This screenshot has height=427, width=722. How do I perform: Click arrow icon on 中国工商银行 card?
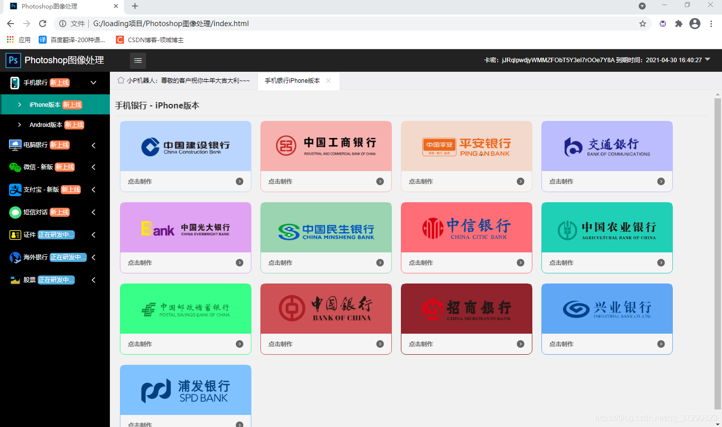pyautogui.click(x=380, y=182)
